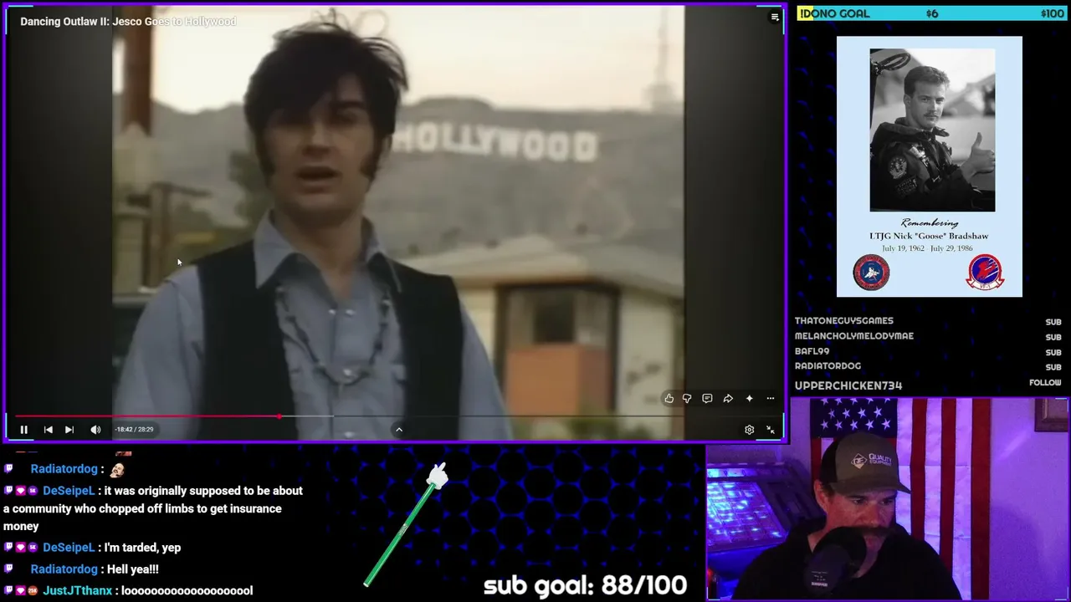Open the queue menu at player top-right
The height and width of the screenshot is (602, 1071).
(x=775, y=17)
